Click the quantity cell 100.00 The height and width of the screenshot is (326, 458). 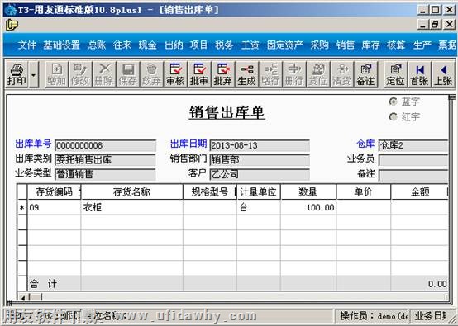pyautogui.click(x=308, y=207)
